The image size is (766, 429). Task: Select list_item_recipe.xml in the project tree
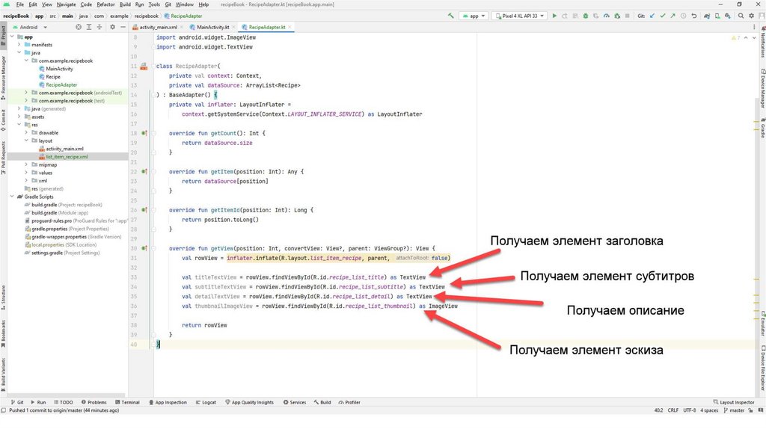point(67,157)
